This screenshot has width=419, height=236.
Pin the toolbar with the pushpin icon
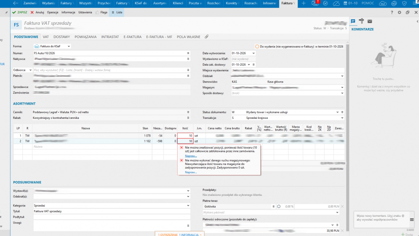tap(6, 13)
